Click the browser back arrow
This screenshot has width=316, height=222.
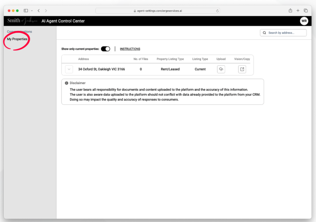coord(39,11)
